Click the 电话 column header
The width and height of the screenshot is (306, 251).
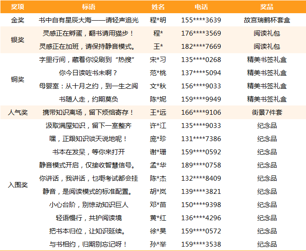[x=201, y=7]
